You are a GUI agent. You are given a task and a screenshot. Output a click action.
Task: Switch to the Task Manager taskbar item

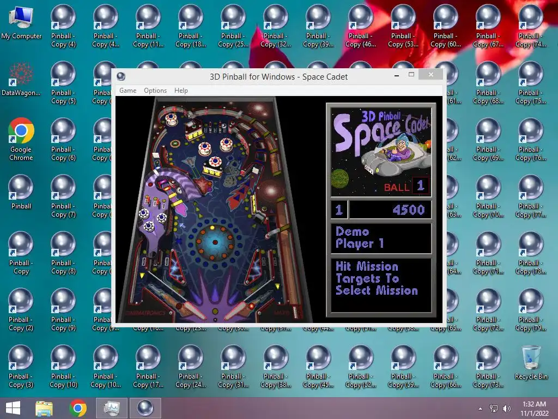coord(112,408)
